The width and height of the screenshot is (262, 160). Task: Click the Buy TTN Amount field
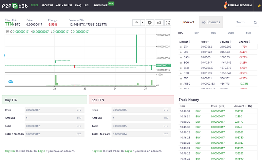click(x=54, y=118)
